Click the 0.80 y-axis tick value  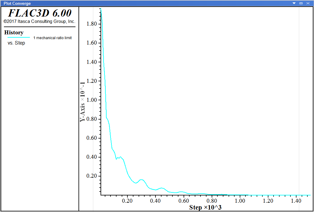pos(91,119)
